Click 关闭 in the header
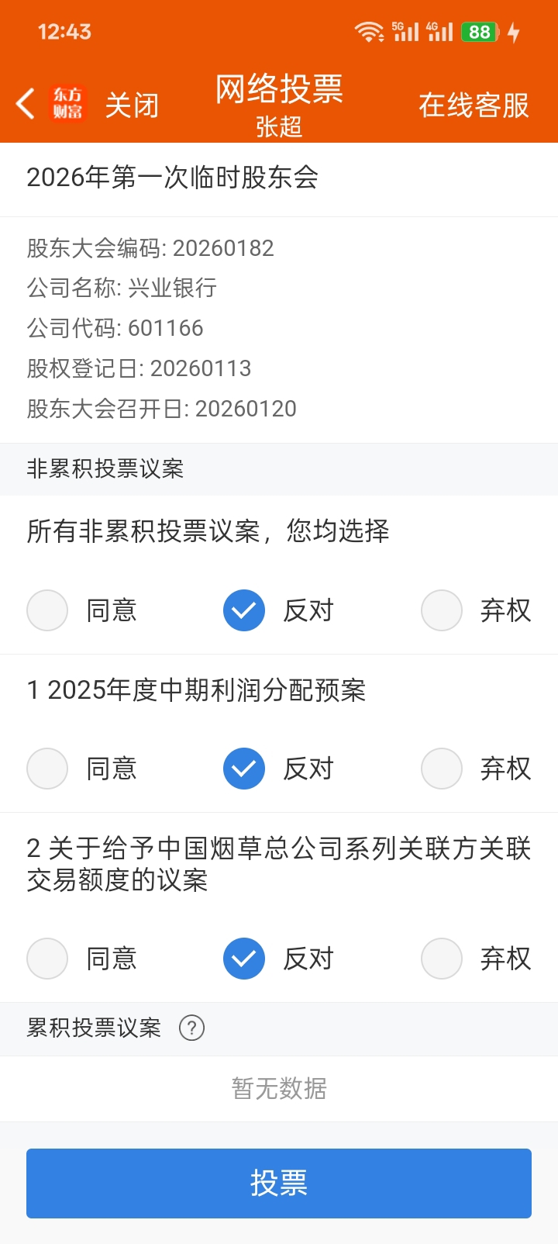The image size is (558, 1244). [132, 105]
